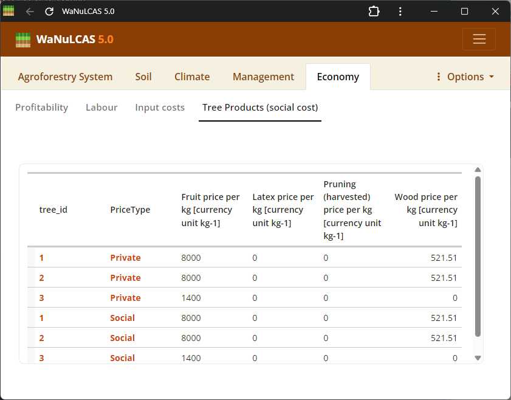Open the Soil tab

click(143, 77)
